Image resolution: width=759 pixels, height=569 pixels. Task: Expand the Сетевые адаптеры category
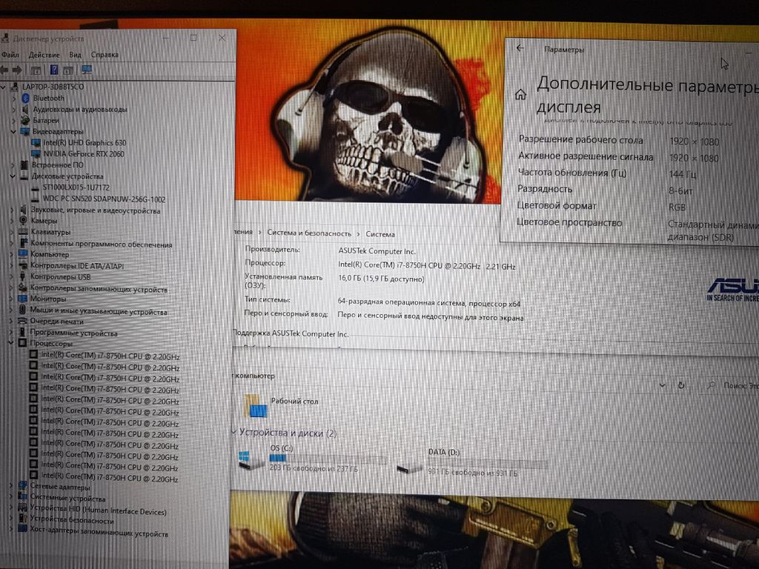click(x=10, y=486)
